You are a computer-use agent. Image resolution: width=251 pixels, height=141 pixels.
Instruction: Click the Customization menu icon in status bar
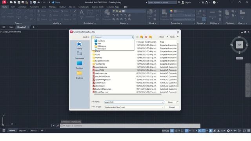[249, 130]
